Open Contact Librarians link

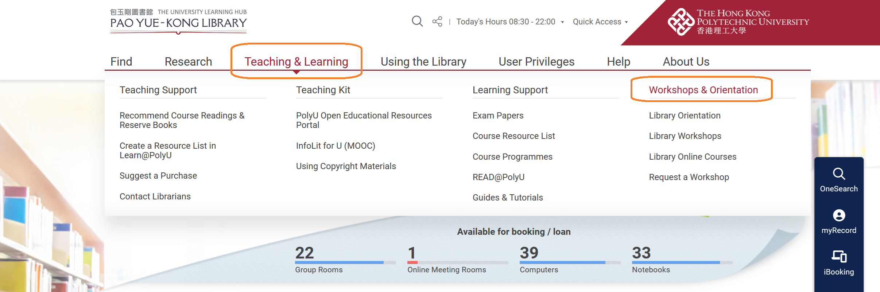155,196
